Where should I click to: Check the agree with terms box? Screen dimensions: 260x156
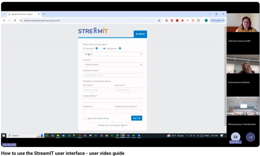click(84, 118)
